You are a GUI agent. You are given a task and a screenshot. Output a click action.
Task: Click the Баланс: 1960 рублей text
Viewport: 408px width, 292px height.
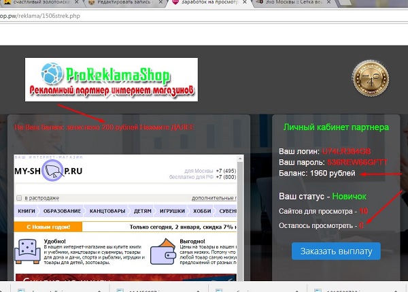(x=317, y=173)
